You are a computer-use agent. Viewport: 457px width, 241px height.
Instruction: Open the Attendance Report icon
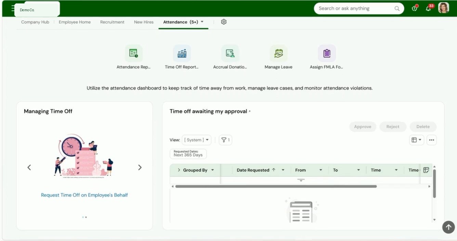click(133, 53)
